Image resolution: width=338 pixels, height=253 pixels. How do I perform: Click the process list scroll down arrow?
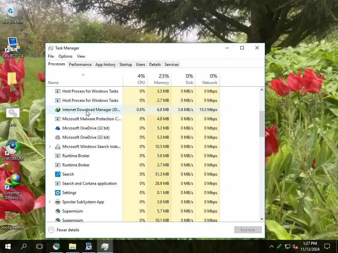262,219
